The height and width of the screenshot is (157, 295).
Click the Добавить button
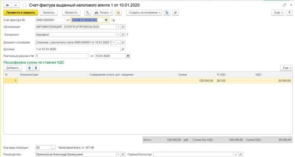coord(13,68)
